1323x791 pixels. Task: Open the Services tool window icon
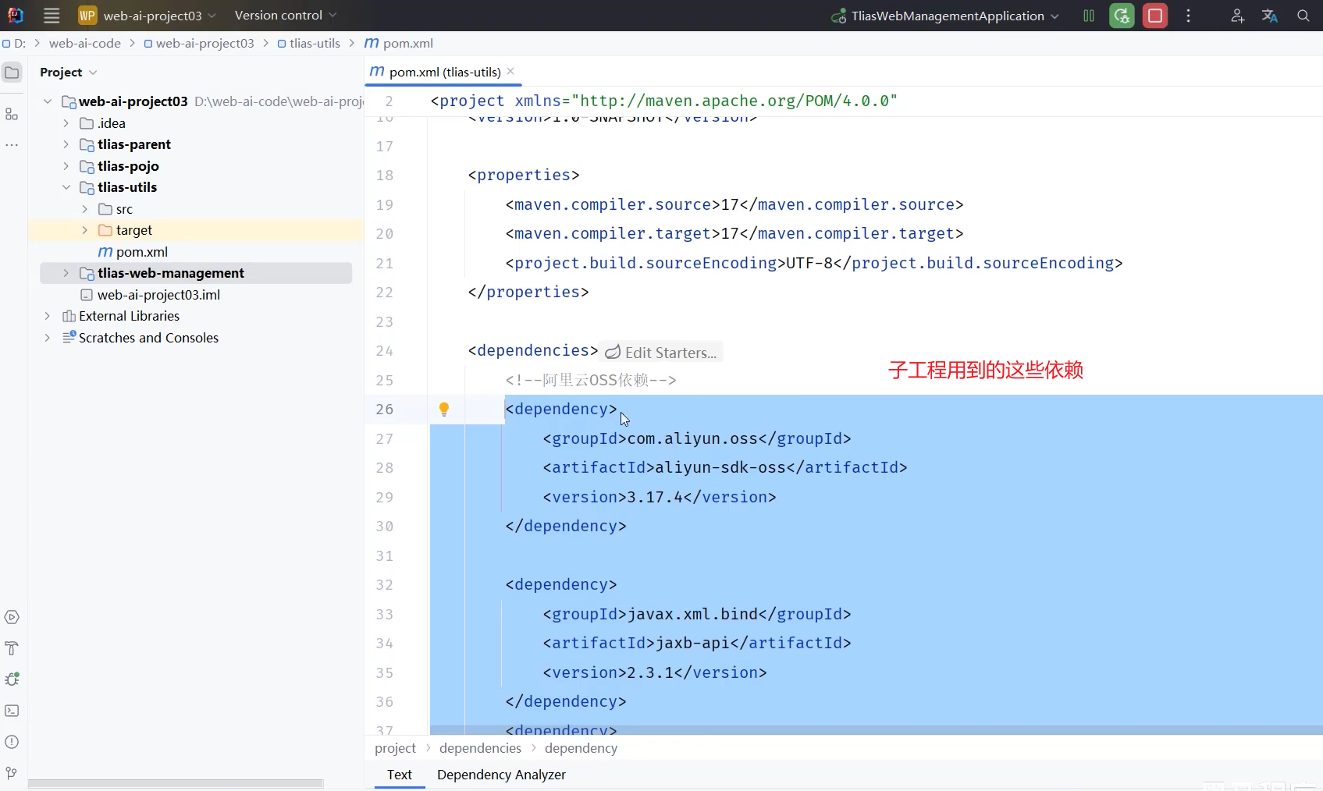pyautogui.click(x=12, y=618)
